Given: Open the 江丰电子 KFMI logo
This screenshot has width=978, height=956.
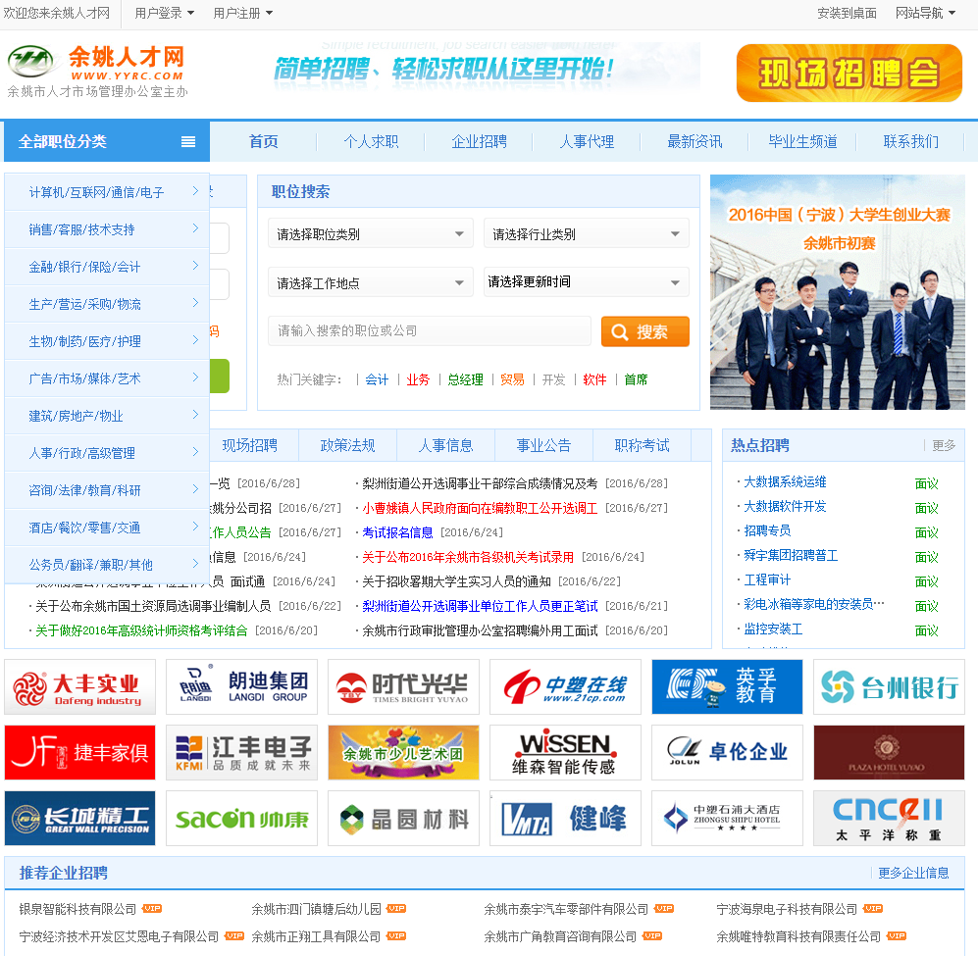Looking at the screenshot, I should 241,753.
